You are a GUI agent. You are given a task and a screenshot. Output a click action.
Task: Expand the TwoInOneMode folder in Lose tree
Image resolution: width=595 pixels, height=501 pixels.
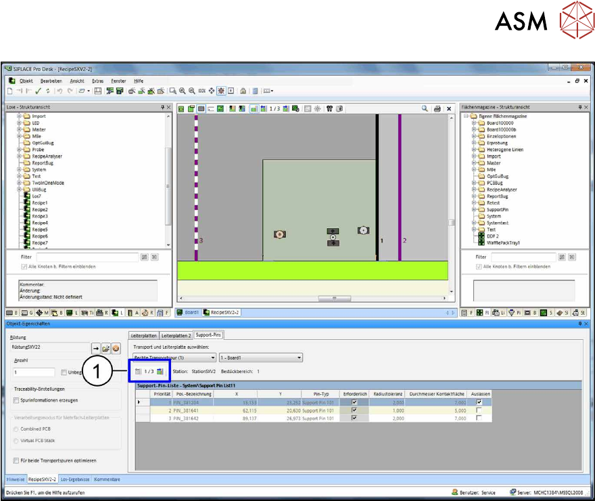pos(19,183)
